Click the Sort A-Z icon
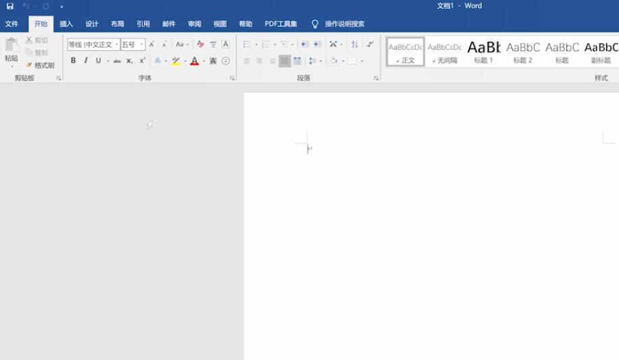 tap(354, 44)
